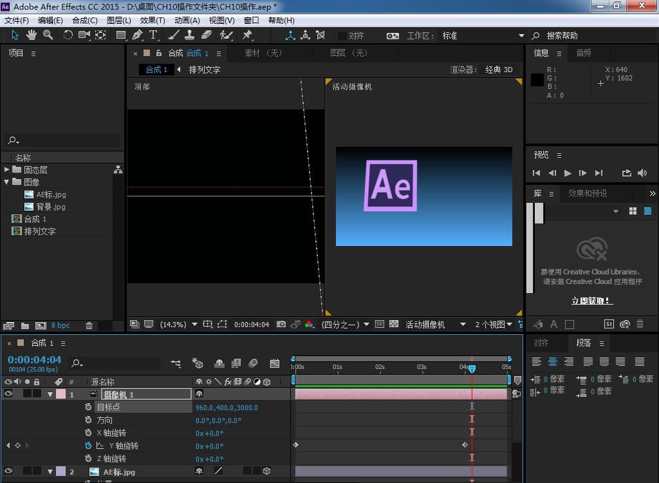
Task: Select the Horizontal Type tool
Action: pos(153,35)
